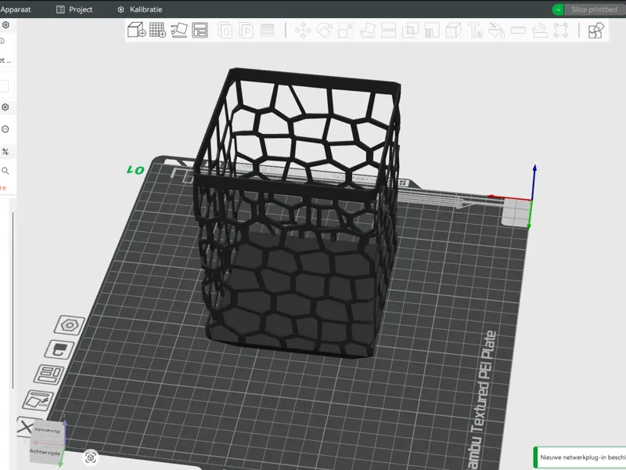The height and width of the screenshot is (470, 626).
Task: Click the Slice printbed button
Action: tap(594, 9)
